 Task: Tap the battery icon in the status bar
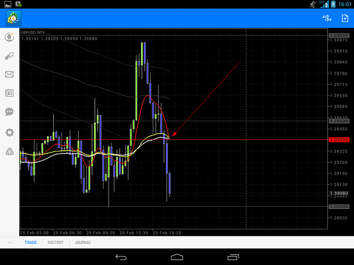[x=333, y=4]
